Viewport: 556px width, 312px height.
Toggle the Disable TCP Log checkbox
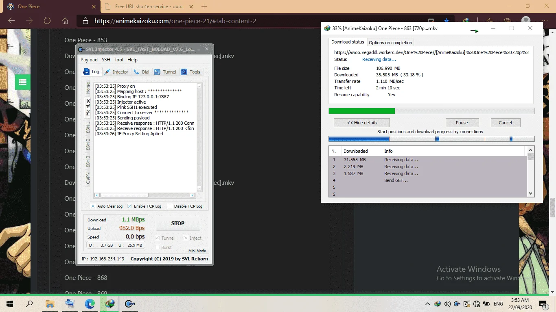(x=170, y=206)
